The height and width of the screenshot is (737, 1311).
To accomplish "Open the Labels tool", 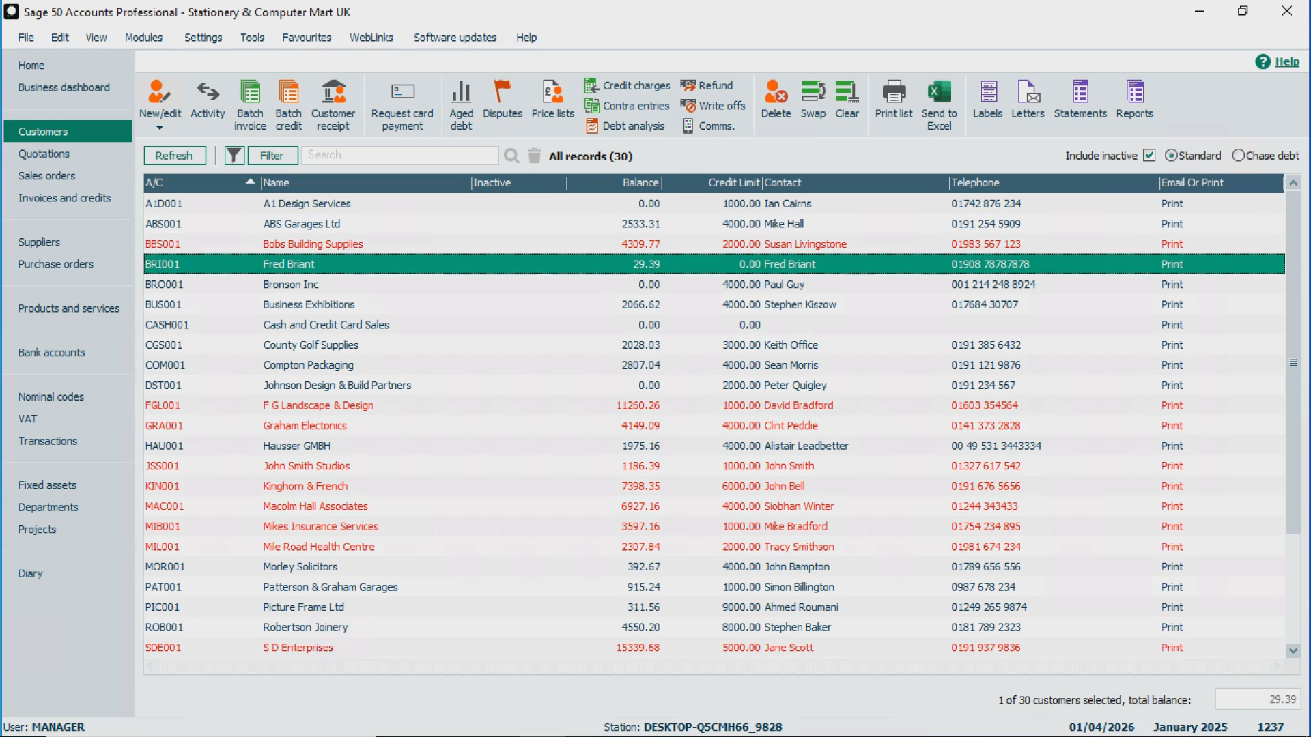I will tap(988, 100).
